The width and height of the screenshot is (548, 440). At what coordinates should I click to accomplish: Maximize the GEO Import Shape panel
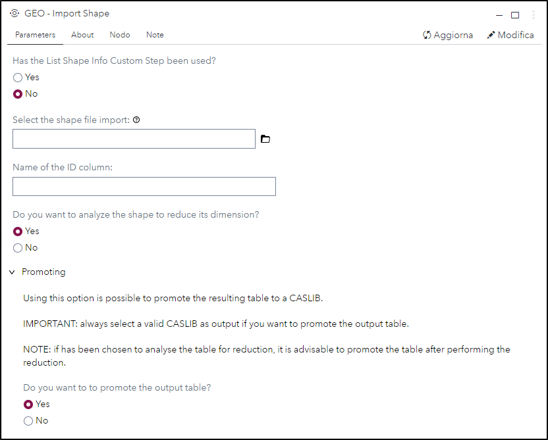515,15
